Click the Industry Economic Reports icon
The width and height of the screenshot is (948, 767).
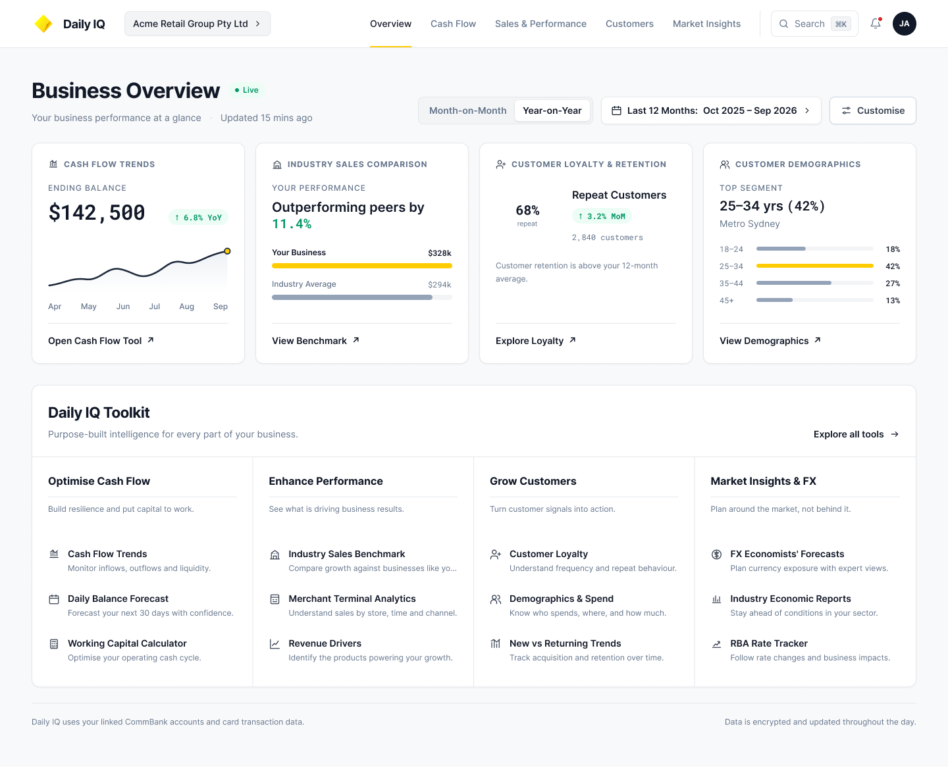[716, 599]
